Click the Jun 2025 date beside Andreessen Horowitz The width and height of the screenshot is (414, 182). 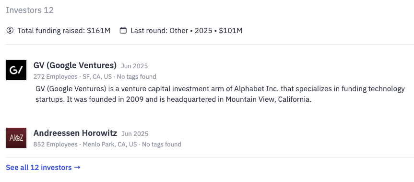[x=135, y=133]
